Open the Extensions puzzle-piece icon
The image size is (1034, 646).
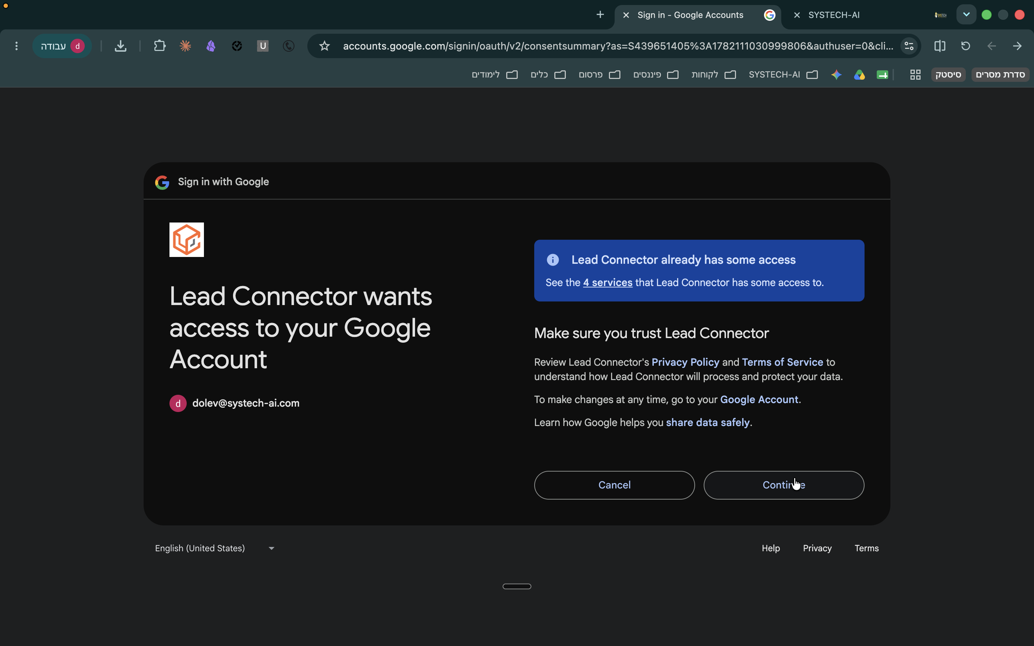tap(159, 46)
